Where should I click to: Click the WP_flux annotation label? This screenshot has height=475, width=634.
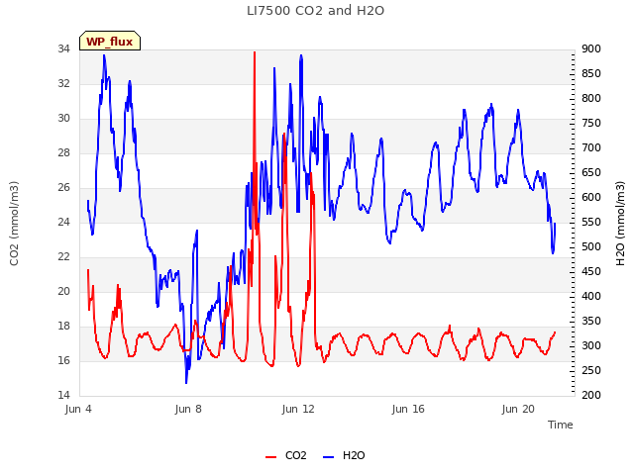110,41
